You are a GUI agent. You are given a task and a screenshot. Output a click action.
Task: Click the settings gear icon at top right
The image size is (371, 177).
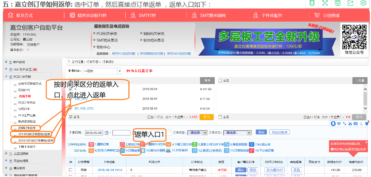pos(363,3)
